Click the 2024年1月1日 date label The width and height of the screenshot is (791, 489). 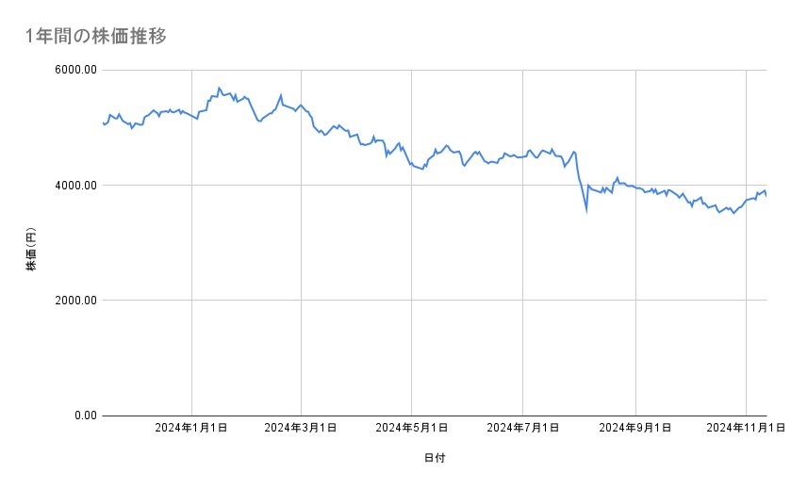pos(192,428)
